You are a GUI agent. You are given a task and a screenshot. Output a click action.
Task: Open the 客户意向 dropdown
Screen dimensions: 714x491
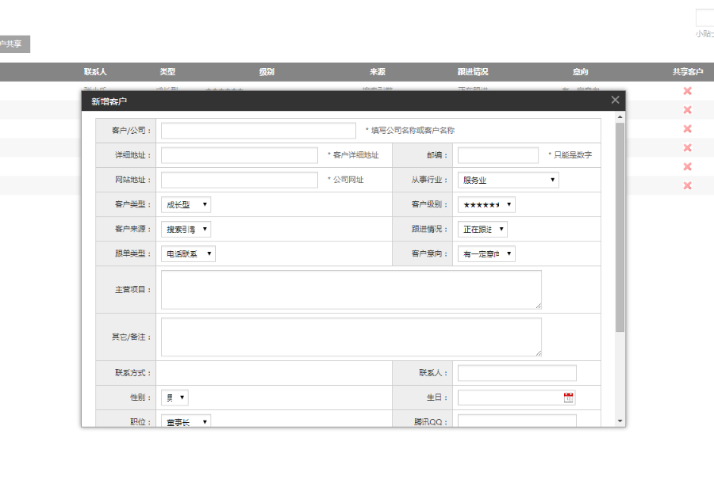486,253
